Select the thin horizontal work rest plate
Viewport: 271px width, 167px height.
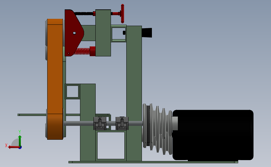[32, 115]
